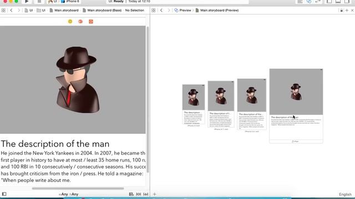Add a new assistant editor pane
This screenshot has height=199, width=355.
click(347, 11)
